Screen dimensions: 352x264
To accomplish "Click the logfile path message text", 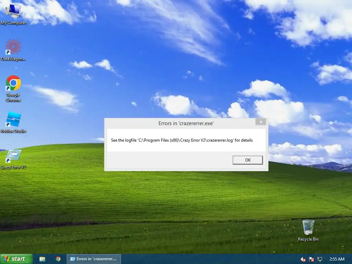I will click(182, 140).
